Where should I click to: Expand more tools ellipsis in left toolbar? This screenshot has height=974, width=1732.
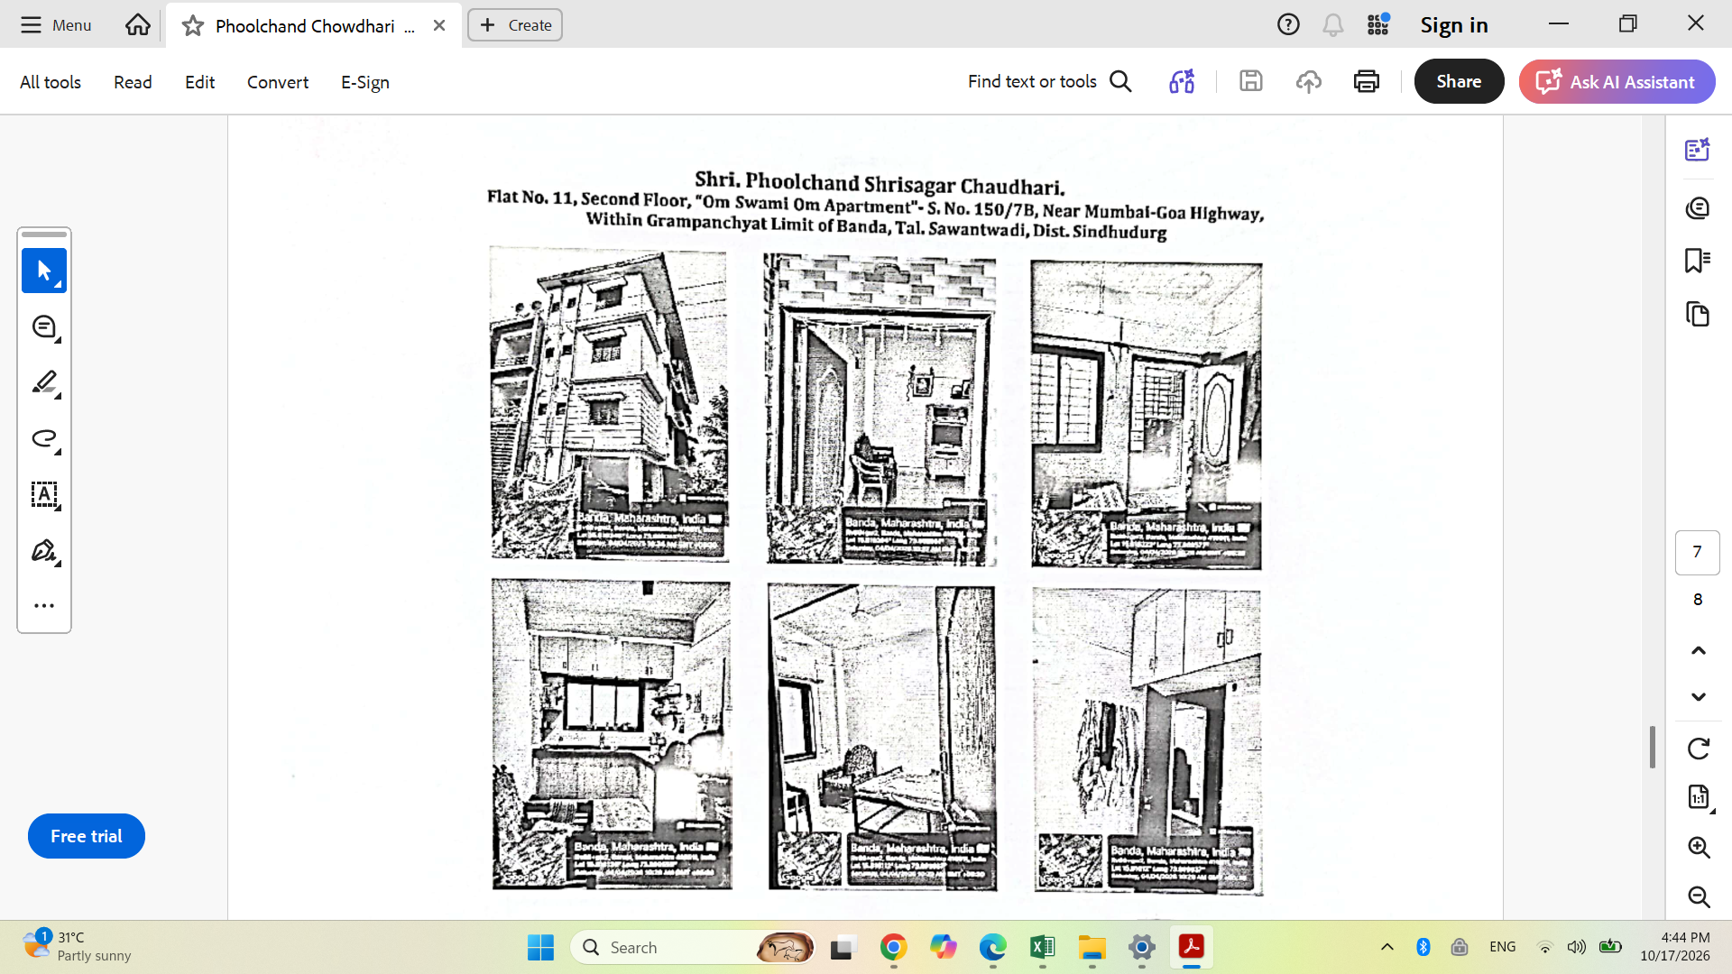[44, 605]
